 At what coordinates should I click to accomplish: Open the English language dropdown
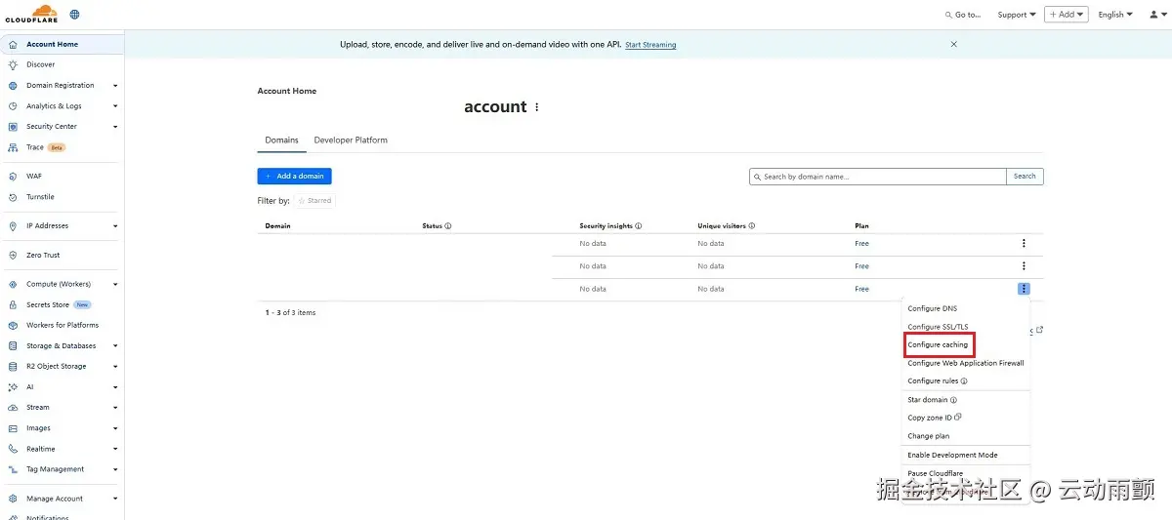[1115, 15]
